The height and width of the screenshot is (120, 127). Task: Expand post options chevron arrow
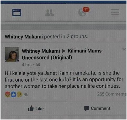click(124, 49)
